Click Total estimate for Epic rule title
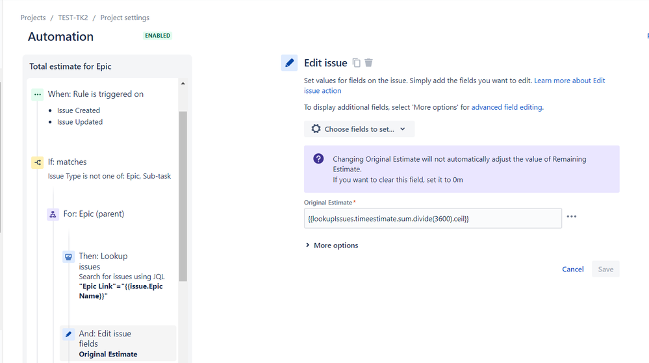The image size is (649, 363). tap(70, 67)
